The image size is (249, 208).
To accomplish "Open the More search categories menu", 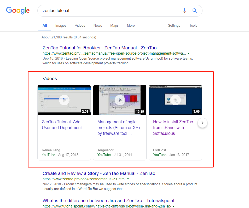I will coord(131,25).
